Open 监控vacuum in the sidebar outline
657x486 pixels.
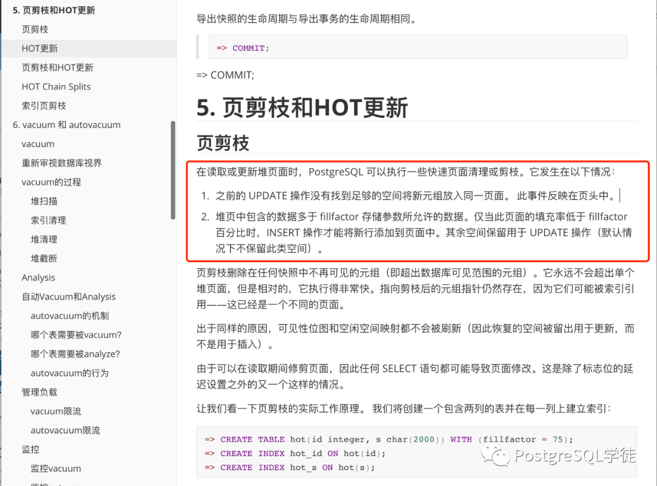pyautogui.click(x=56, y=469)
